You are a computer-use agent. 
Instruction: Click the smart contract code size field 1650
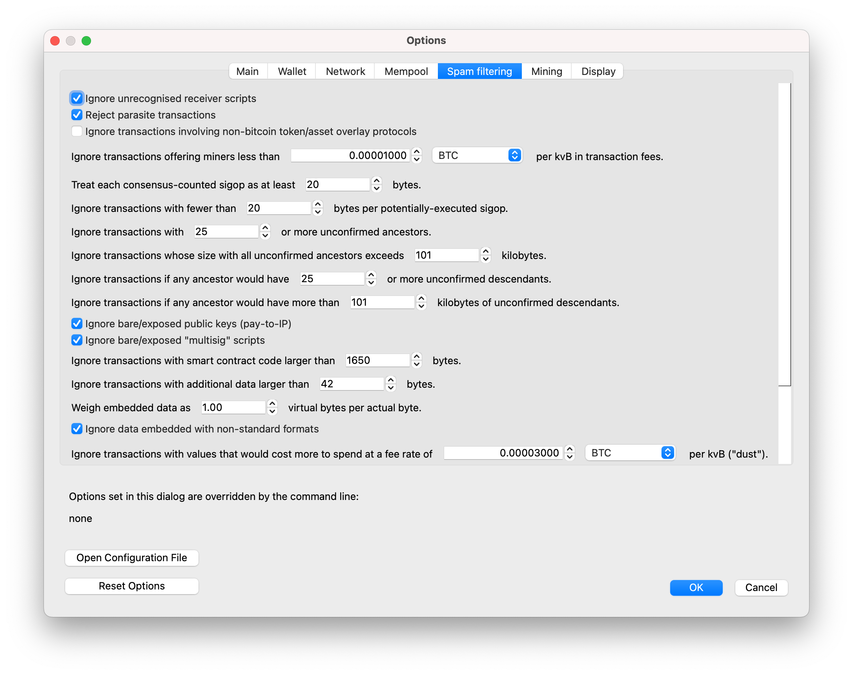pos(377,360)
